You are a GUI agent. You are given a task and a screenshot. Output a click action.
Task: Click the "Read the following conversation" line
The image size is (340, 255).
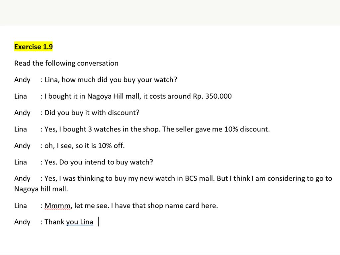[66, 63]
